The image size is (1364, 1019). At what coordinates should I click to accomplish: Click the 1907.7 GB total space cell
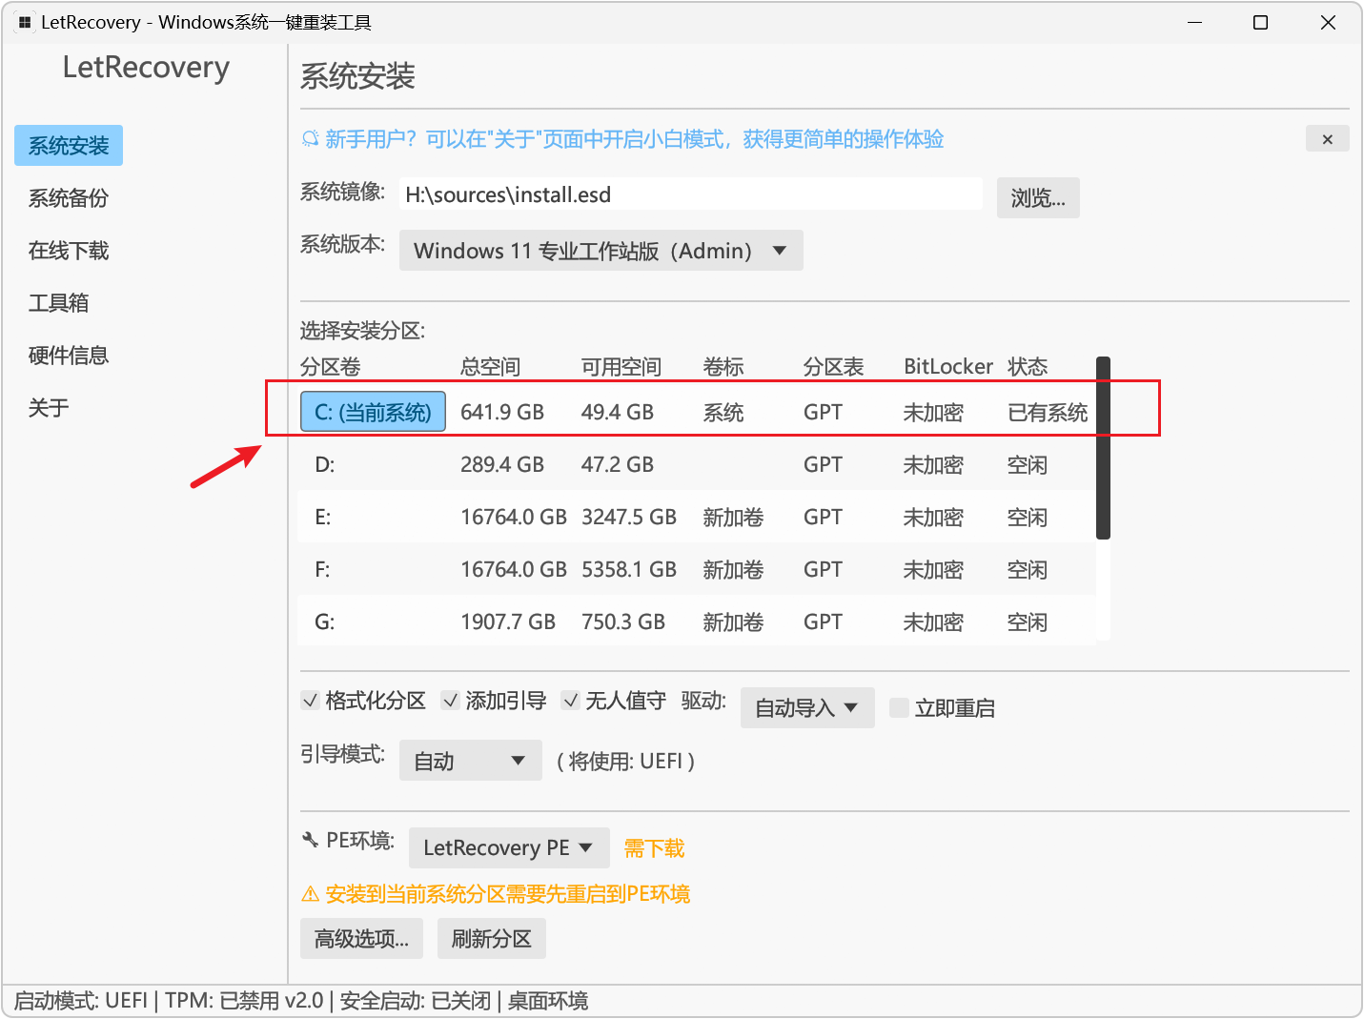(508, 622)
